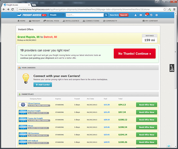
Task: Click the browser address bar
Action: pyautogui.click(x=89, y=9)
